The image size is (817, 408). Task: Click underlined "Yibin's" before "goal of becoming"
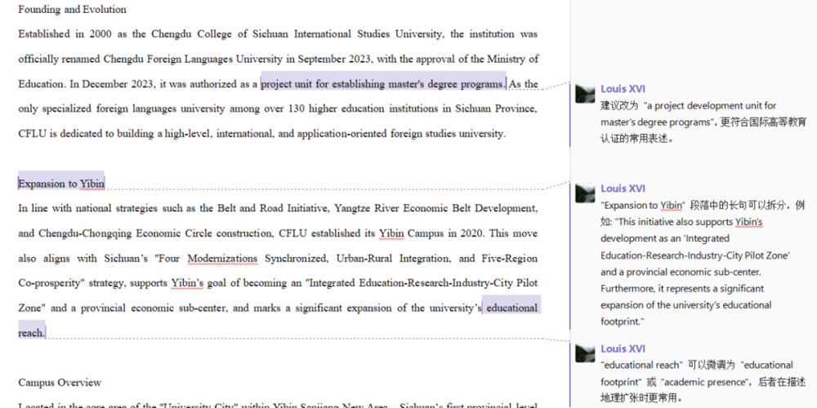pyautogui.click(x=189, y=283)
